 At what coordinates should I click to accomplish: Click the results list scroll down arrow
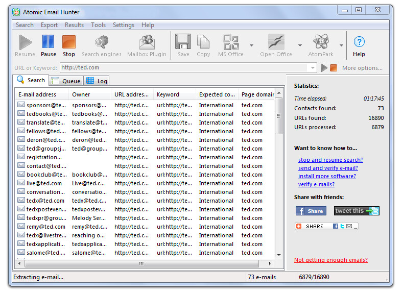(x=279, y=255)
